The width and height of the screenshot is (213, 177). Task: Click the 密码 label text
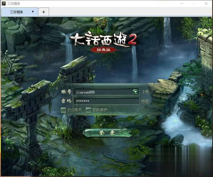(x=66, y=101)
